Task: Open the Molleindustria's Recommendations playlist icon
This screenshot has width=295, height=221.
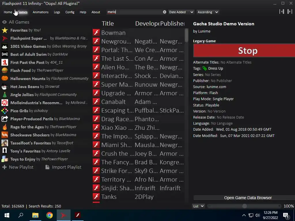Action: [x=5, y=103]
